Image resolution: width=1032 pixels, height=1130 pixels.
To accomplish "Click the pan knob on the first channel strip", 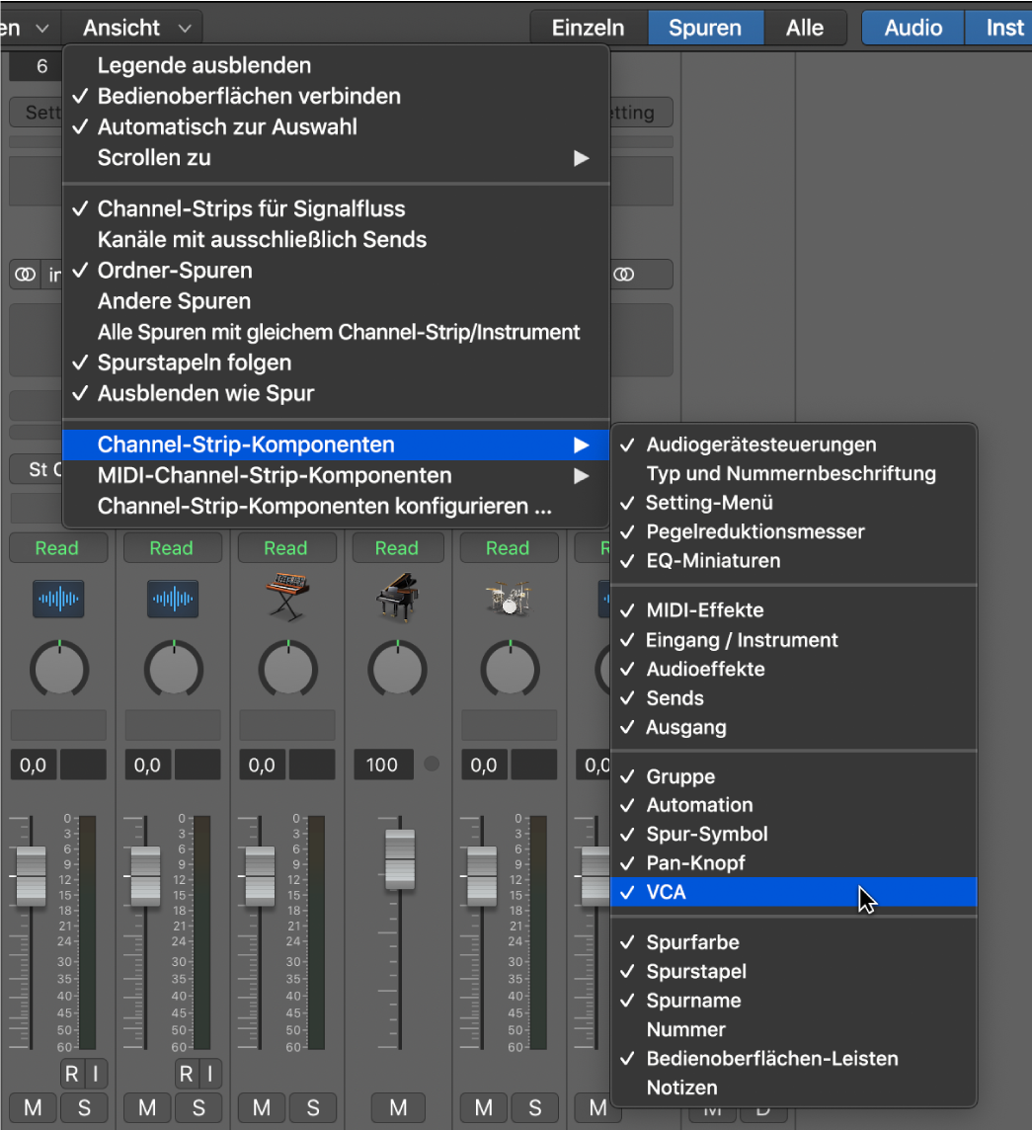I will coord(59,671).
